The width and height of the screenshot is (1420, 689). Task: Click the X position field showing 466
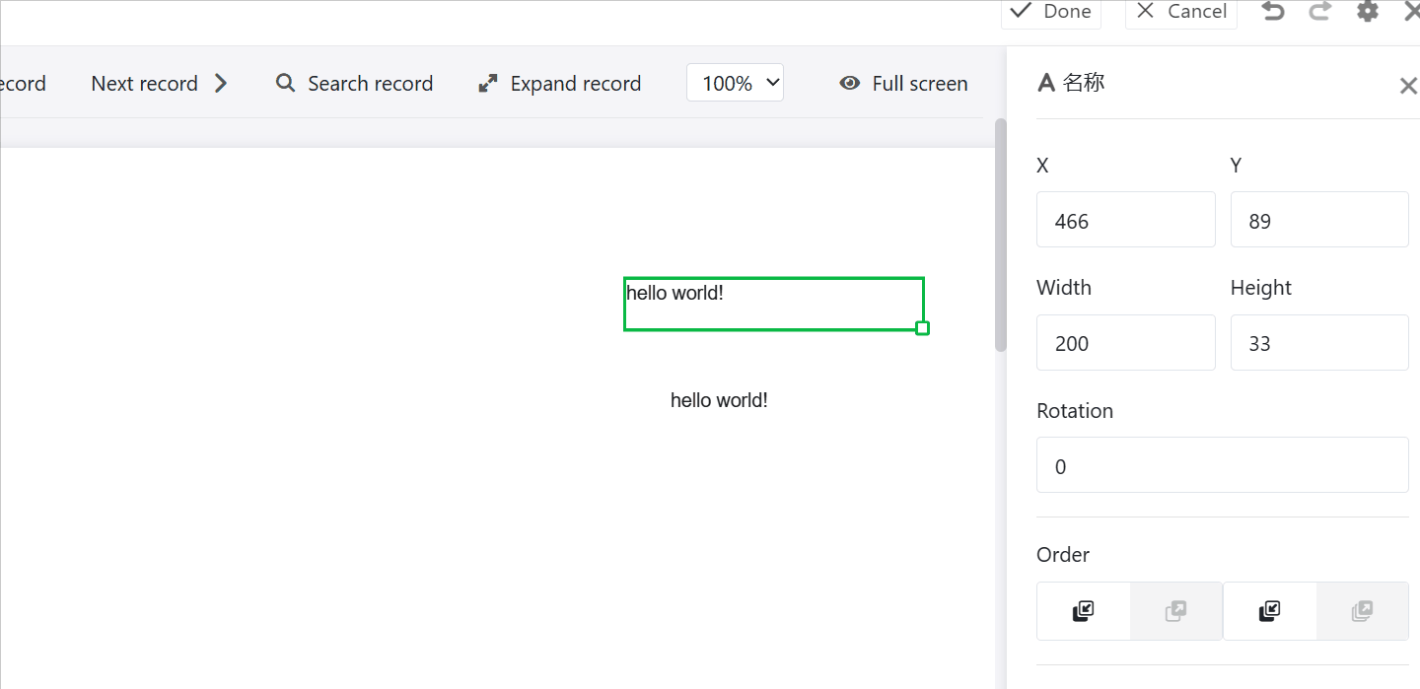click(x=1125, y=220)
